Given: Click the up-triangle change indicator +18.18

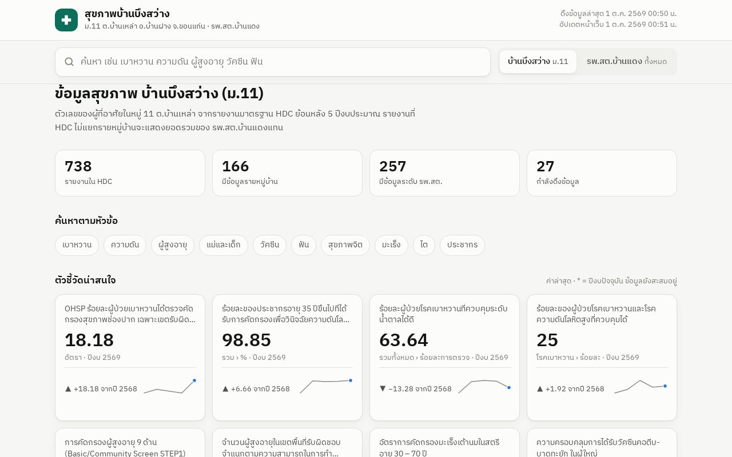Looking at the screenshot, I should click(101, 388).
